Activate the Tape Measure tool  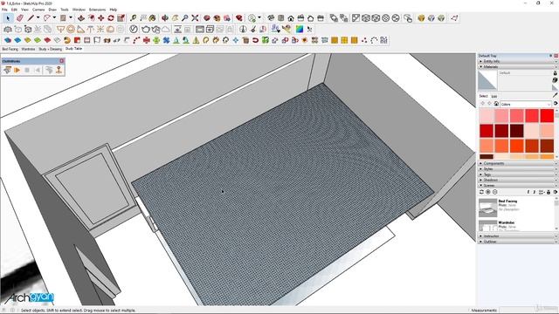[133, 18]
